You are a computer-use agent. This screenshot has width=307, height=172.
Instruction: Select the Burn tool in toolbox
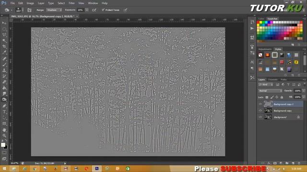coord(4,99)
